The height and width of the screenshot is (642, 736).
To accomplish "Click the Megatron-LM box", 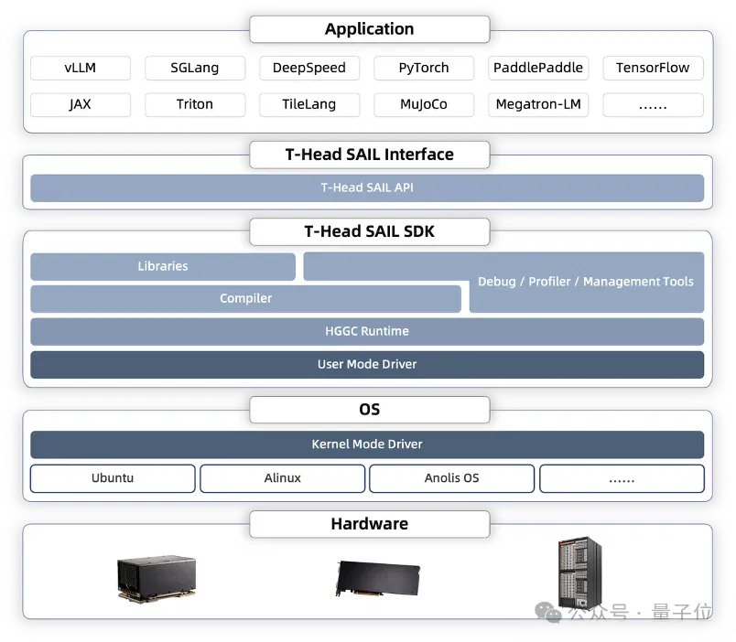I will (538, 104).
